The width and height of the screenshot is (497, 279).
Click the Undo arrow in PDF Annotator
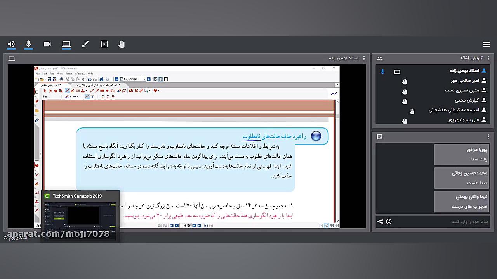(89, 79)
